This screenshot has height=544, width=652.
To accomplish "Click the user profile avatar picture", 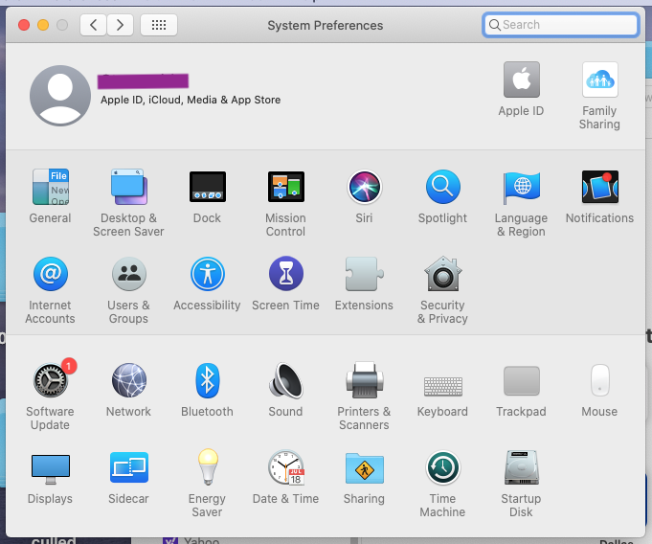I will [x=60, y=95].
